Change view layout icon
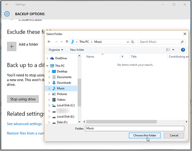This screenshot has width=192, height=151. pos(168,50)
